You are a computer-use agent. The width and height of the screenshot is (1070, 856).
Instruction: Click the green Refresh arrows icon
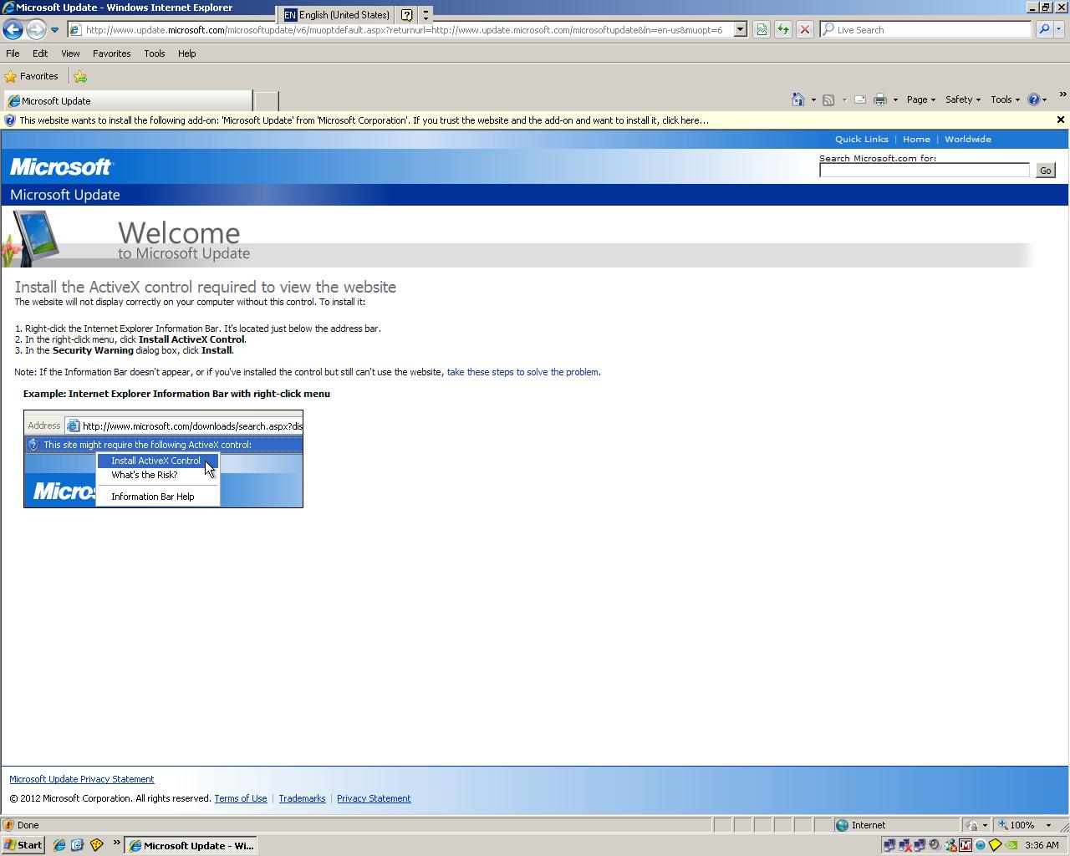pyautogui.click(x=783, y=30)
